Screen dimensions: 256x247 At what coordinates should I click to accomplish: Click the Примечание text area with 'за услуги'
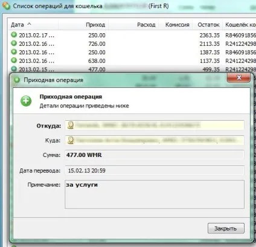[x=155, y=194]
